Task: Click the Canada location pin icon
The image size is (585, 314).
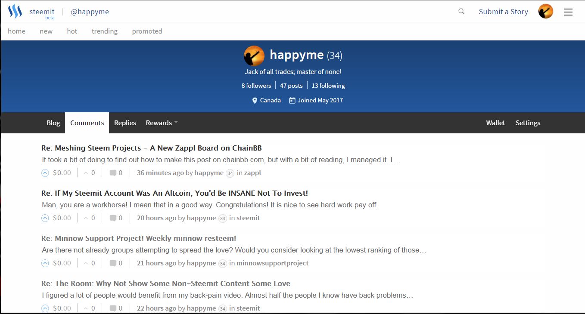Action: coord(255,100)
